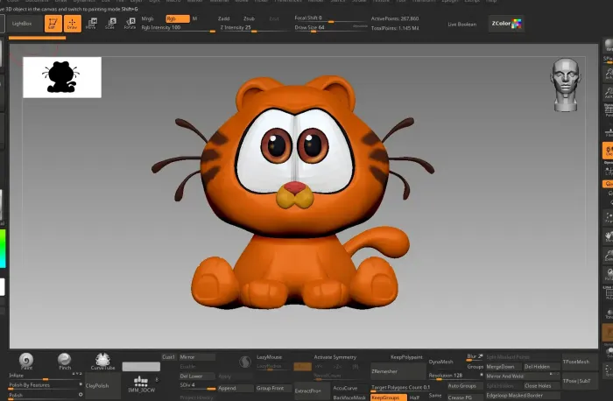The height and width of the screenshot is (401, 613).
Task: Click Mirror And Weld button
Action: [523, 376]
